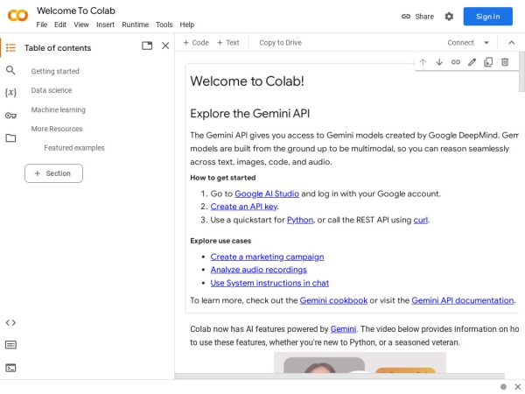Open the curl link

421,220
